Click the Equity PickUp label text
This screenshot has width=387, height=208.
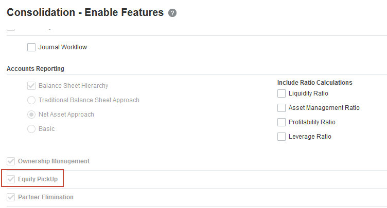click(38, 179)
